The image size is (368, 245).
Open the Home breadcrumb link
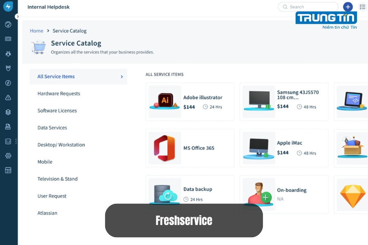pos(36,31)
